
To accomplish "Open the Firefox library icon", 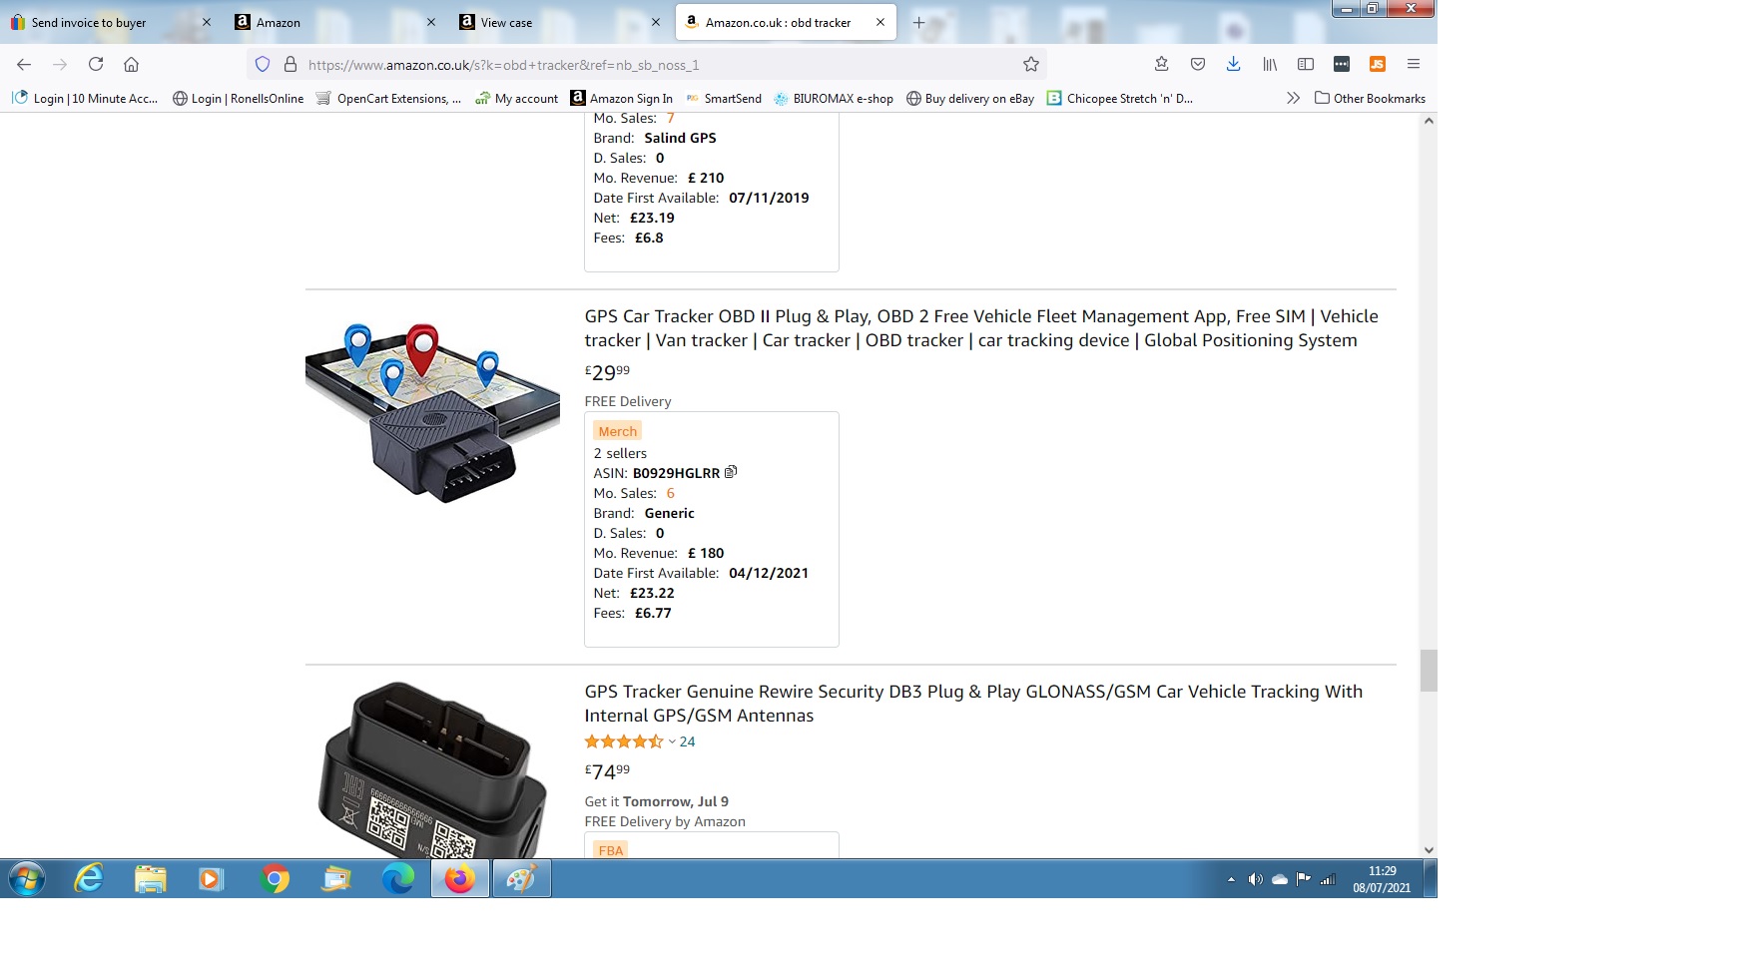I will click(x=1270, y=64).
